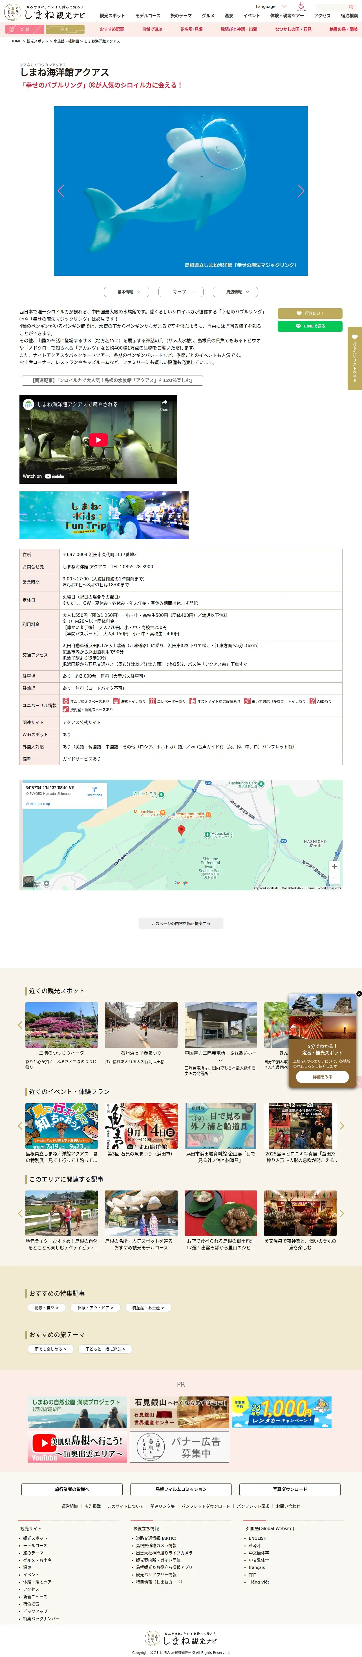Zoom out on the Google map

coord(334,878)
